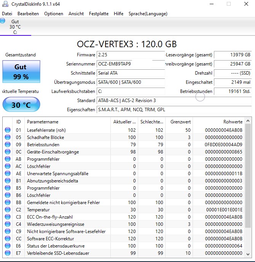Screen dimensions: 255x262
Task: Click the vertical scrollbar thumb of attribute list
Action: point(248,176)
